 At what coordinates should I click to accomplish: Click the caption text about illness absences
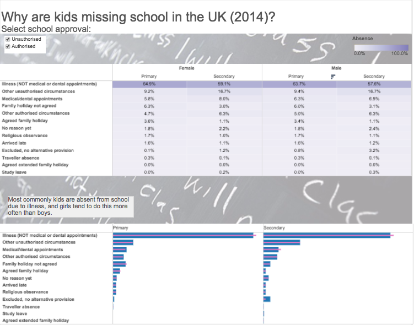pos(69,205)
